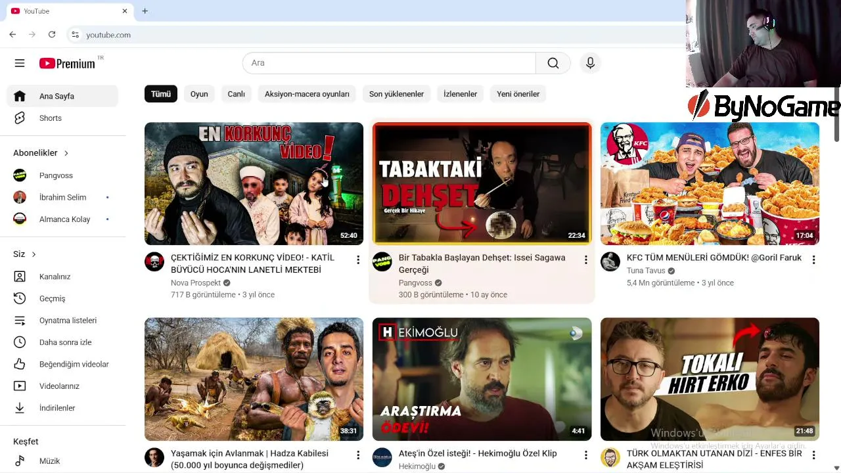Reload the page

coord(52,35)
